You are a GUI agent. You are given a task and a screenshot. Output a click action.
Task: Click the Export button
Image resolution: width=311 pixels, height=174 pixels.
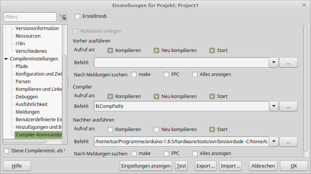pyautogui.click(x=206, y=166)
